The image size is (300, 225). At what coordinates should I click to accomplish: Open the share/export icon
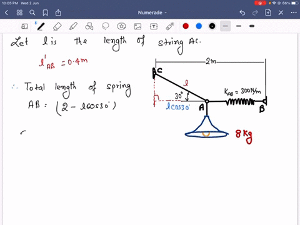[x=58, y=12]
